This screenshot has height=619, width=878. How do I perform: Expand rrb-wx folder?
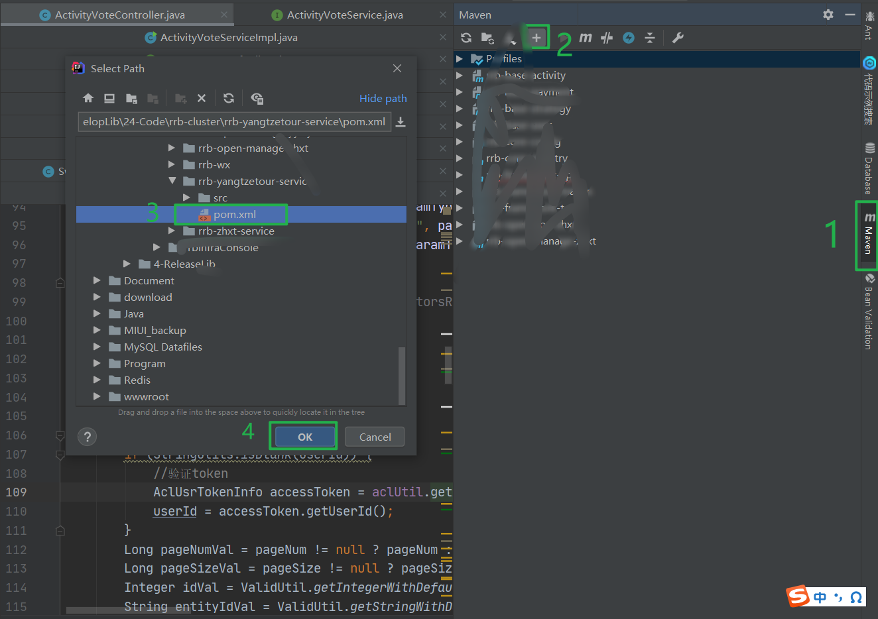(x=172, y=164)
